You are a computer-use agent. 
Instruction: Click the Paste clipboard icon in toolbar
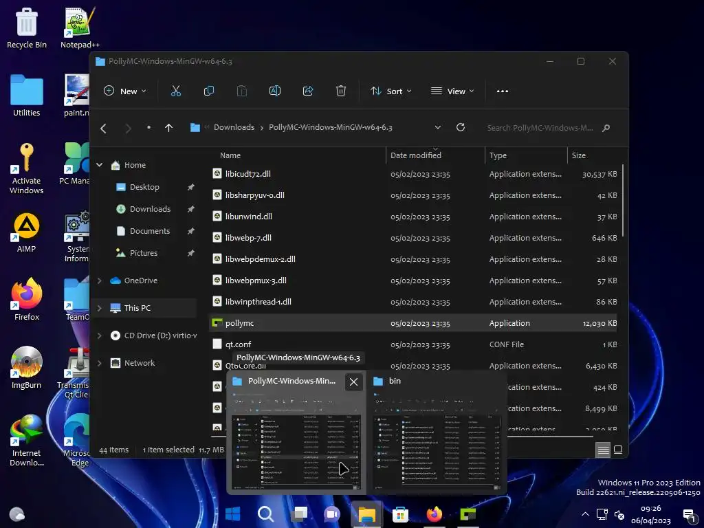(241, 91)
